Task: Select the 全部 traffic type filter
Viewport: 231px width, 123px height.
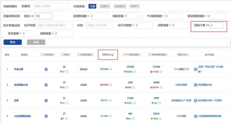Action: point(92,6)
